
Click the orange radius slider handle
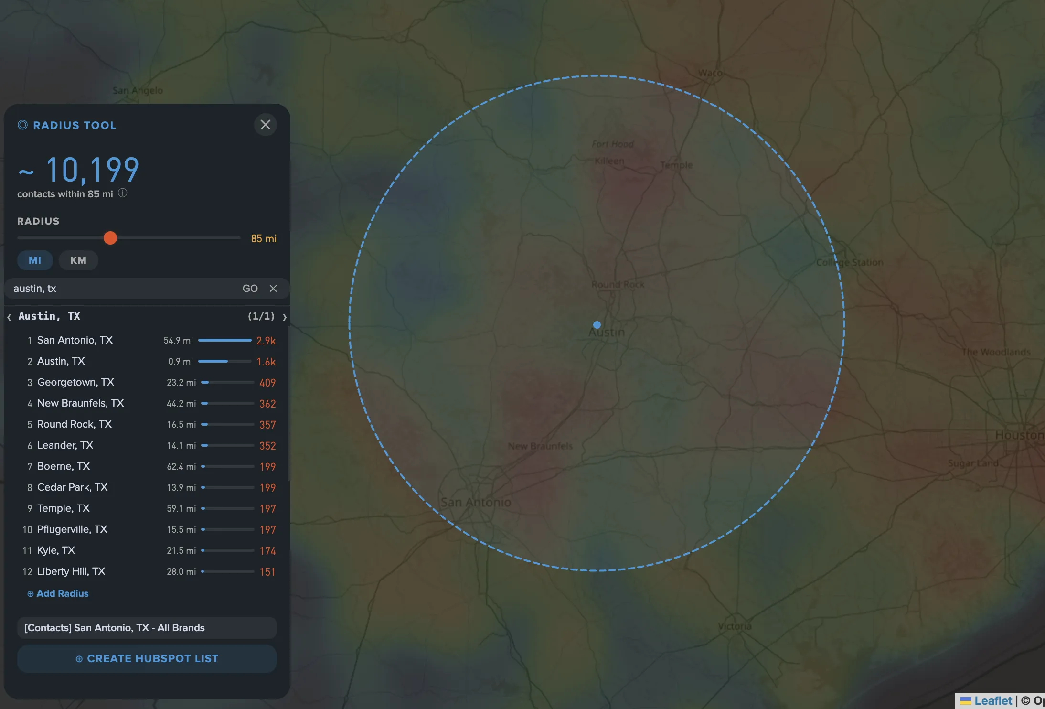coord(110,238)
